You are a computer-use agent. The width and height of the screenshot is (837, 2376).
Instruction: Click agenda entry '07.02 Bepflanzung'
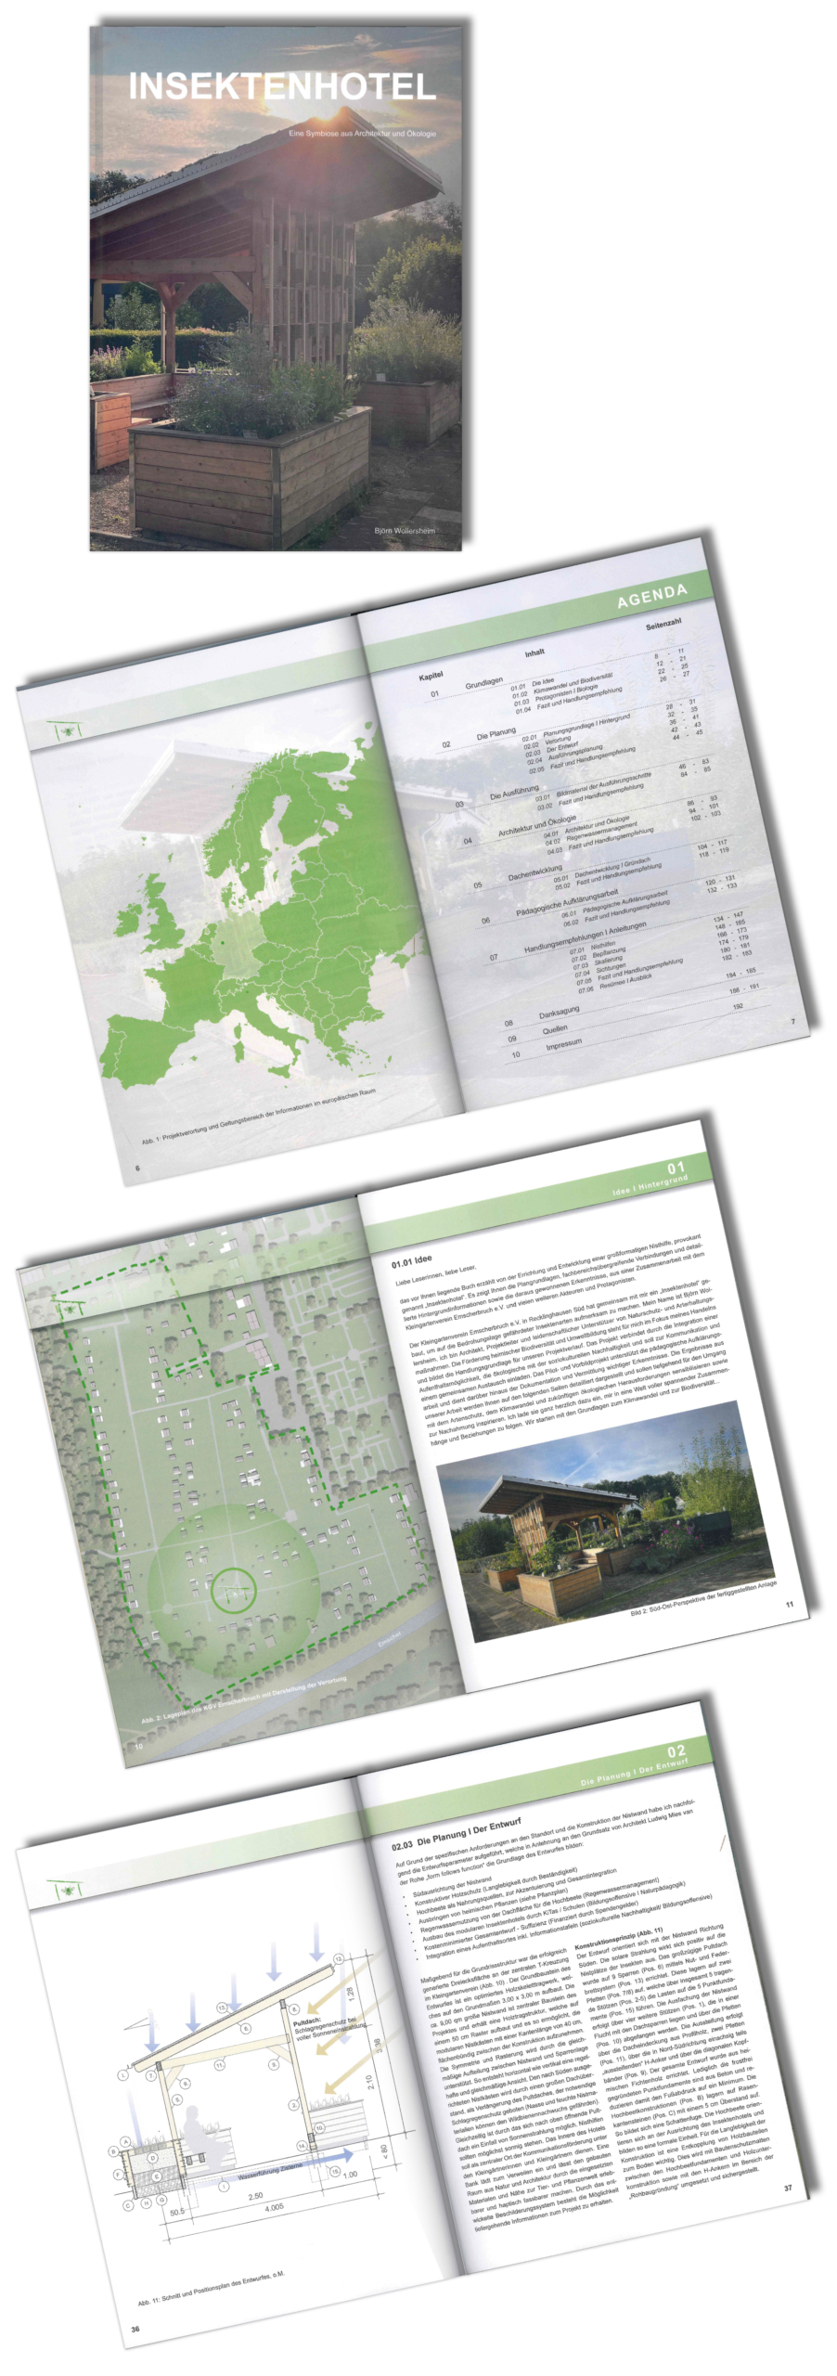coord(599,954)
